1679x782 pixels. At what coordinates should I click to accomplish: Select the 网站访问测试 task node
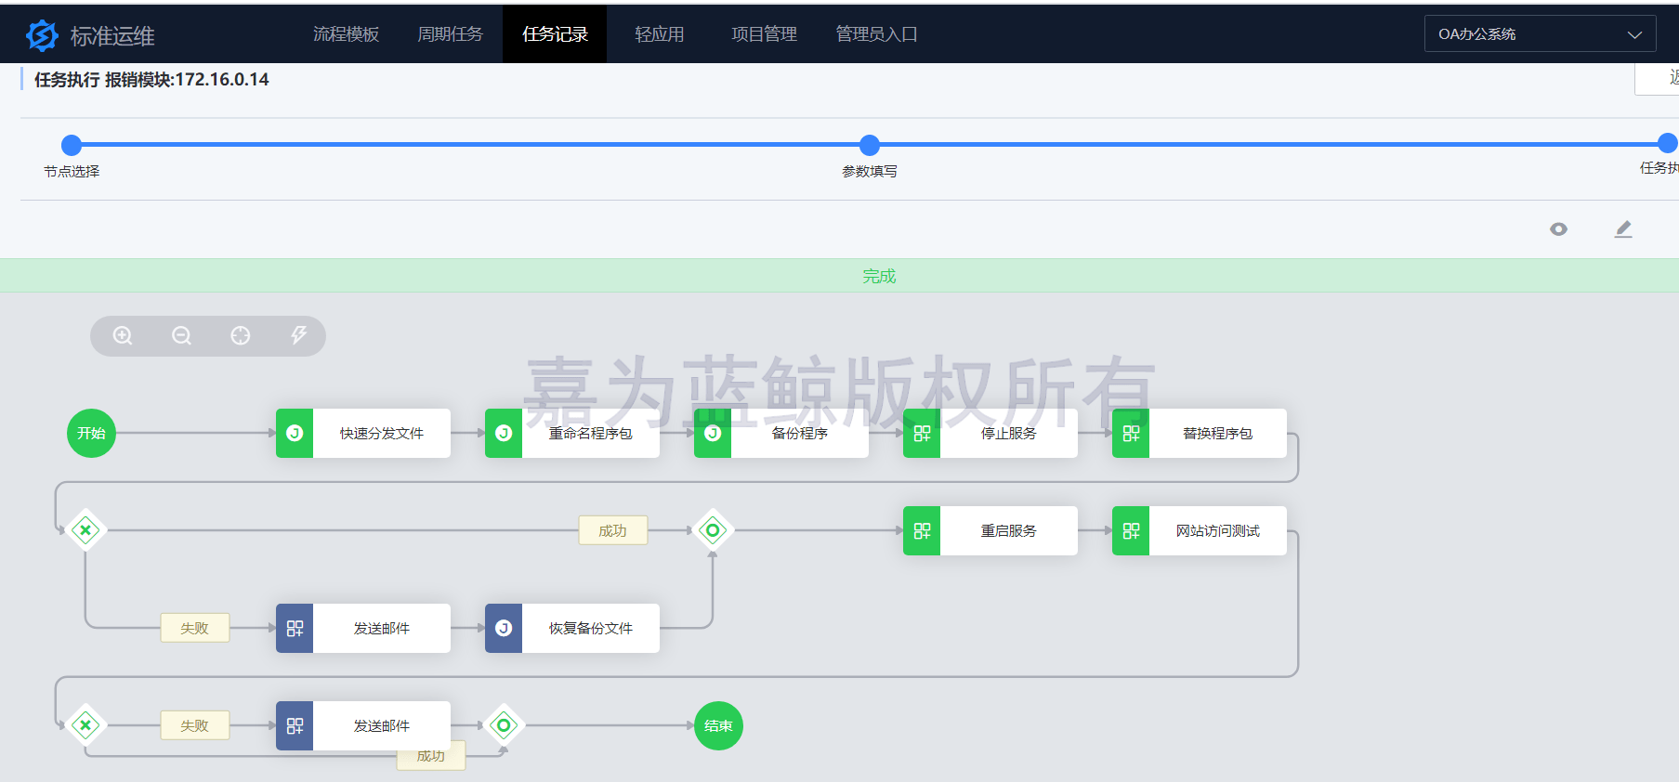[x=1217, y=531]
